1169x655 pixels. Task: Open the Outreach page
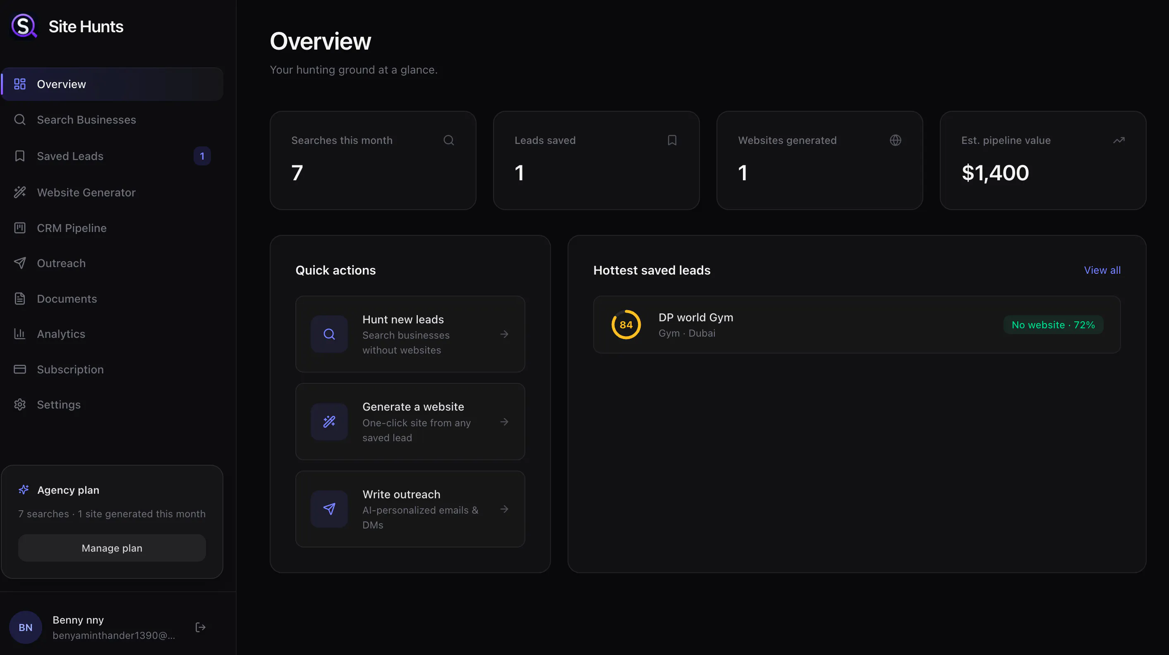[112, 263]
